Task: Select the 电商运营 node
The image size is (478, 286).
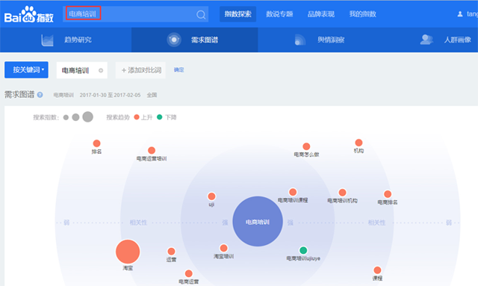Action: [x=189, y=273]
